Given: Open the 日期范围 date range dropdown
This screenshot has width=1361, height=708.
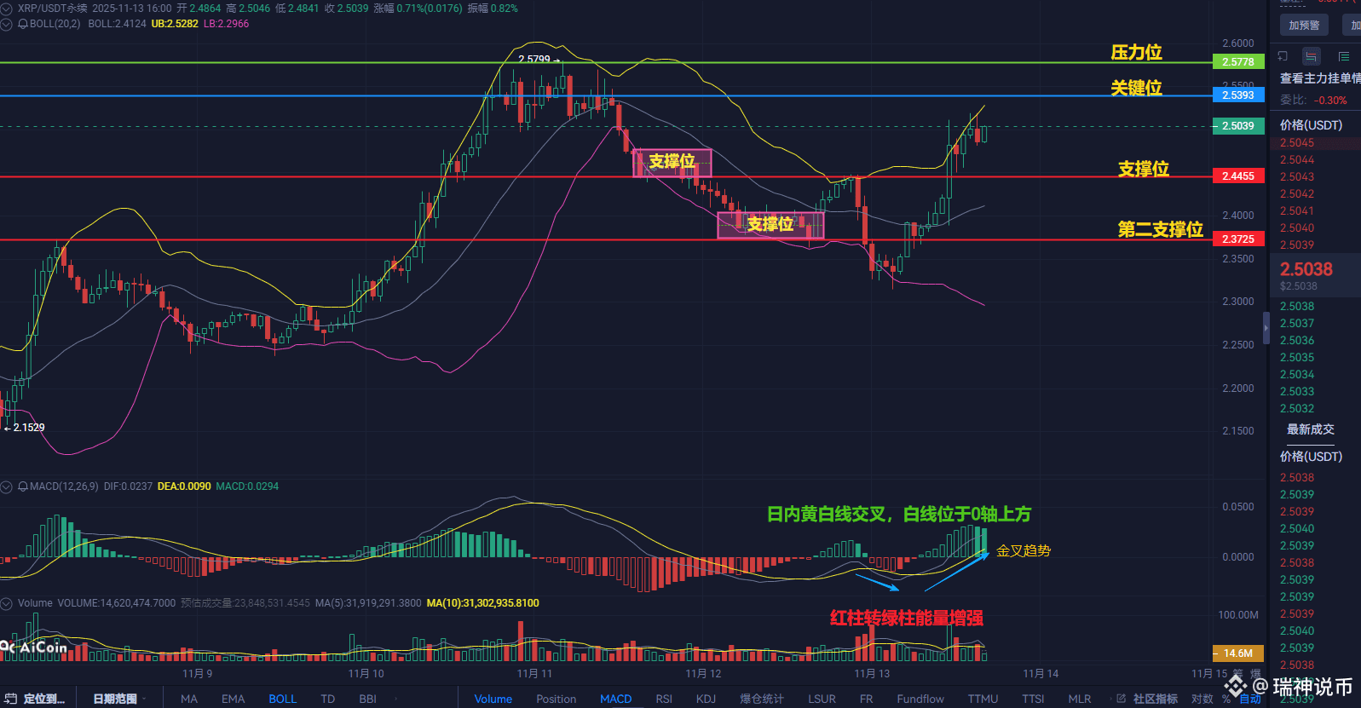Looking at the screenshot, I should pos(119,699).
